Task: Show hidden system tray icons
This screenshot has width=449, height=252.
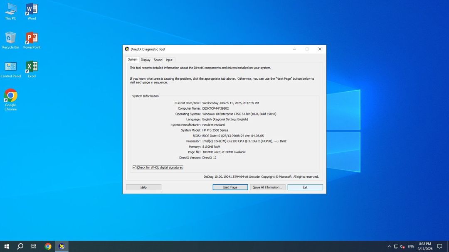Action: pyautogui.click(x=389, y=246)
